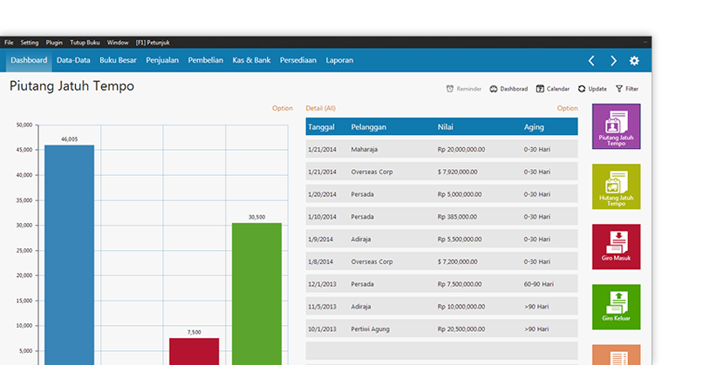
Task: Sort by the Pelanggan column header
Action: coord(369,127)
